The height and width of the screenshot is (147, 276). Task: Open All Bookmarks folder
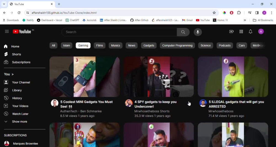[x=263, y=20]
